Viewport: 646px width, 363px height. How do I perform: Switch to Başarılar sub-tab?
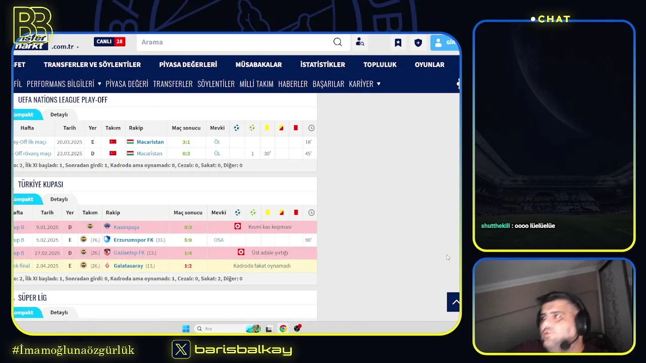click(x=328, y=84)
